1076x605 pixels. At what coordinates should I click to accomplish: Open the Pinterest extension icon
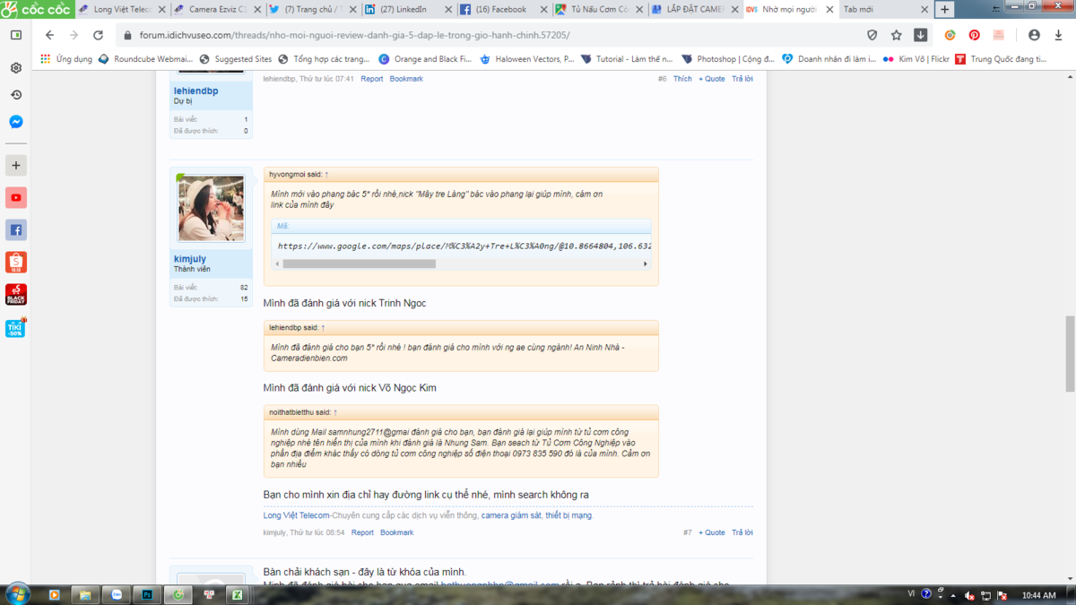pyautogui.click(x=975, y=35)
